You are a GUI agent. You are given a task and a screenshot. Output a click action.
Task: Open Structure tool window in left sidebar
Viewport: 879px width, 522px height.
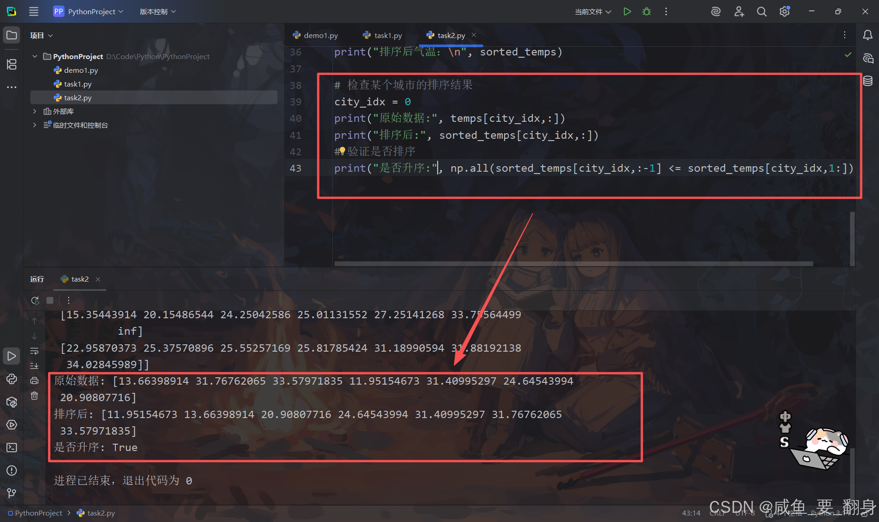pos(11,64)
